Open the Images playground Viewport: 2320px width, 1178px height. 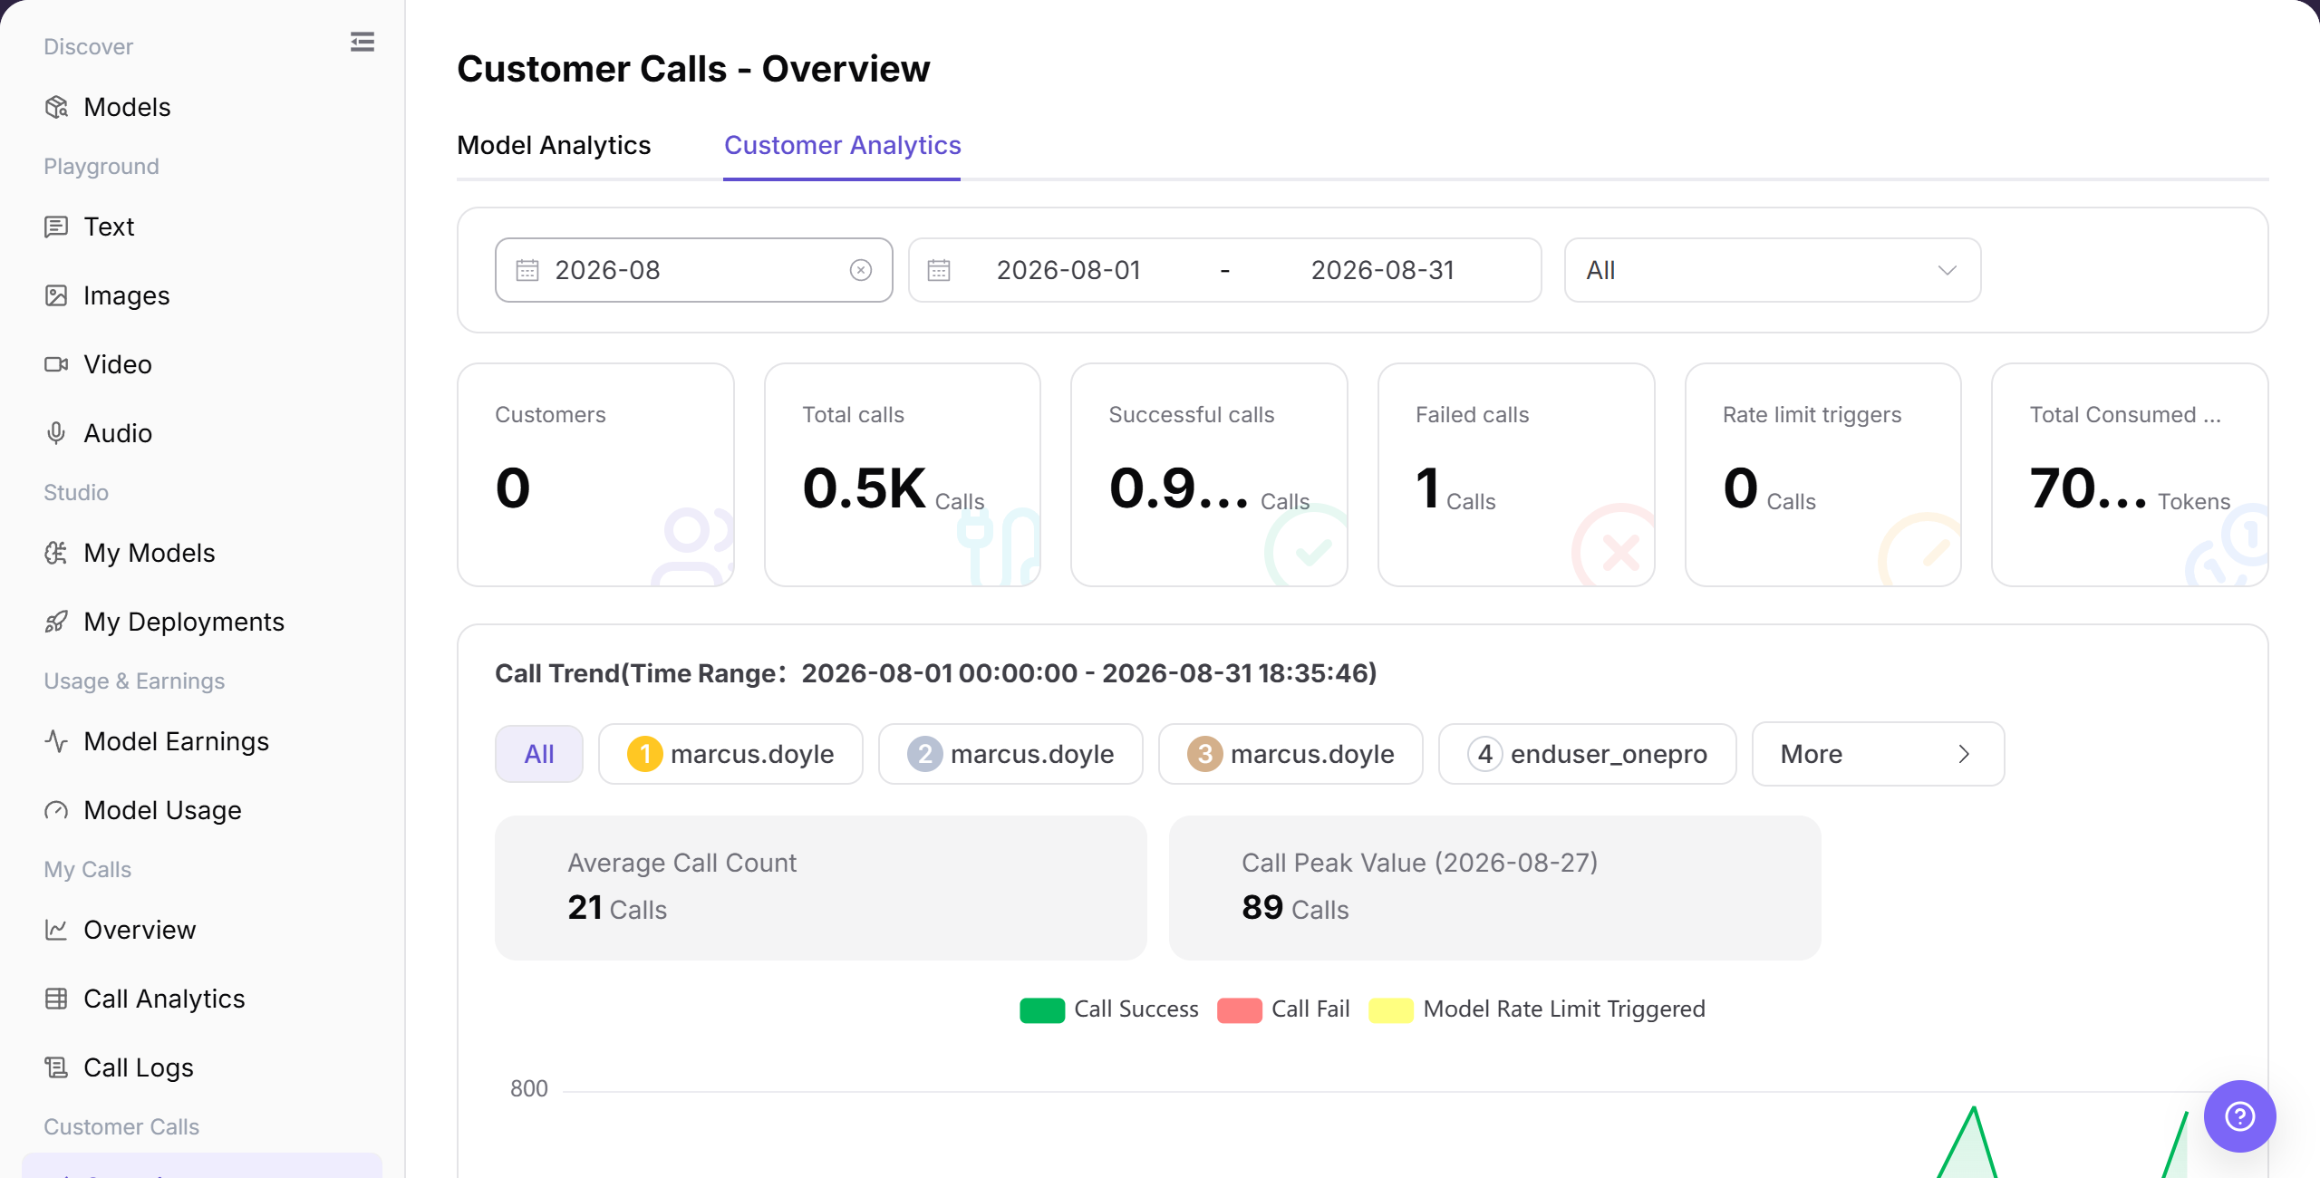pyautogui.click(x=107, y=295)
